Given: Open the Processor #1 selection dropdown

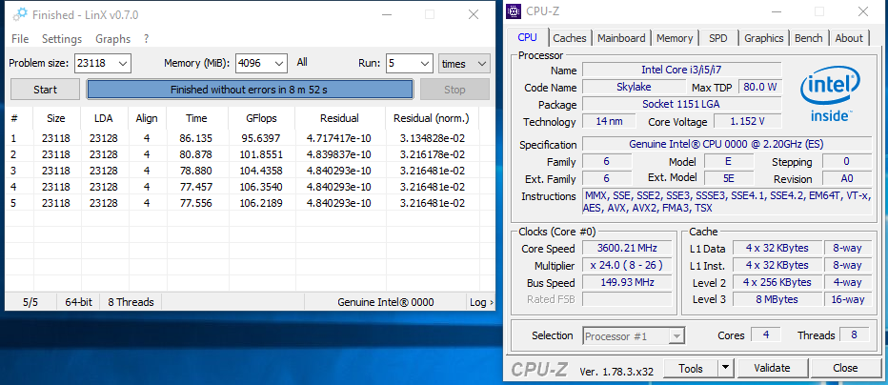Looking at the screenshot, I should pyautogui.click(x=634, y=335).
